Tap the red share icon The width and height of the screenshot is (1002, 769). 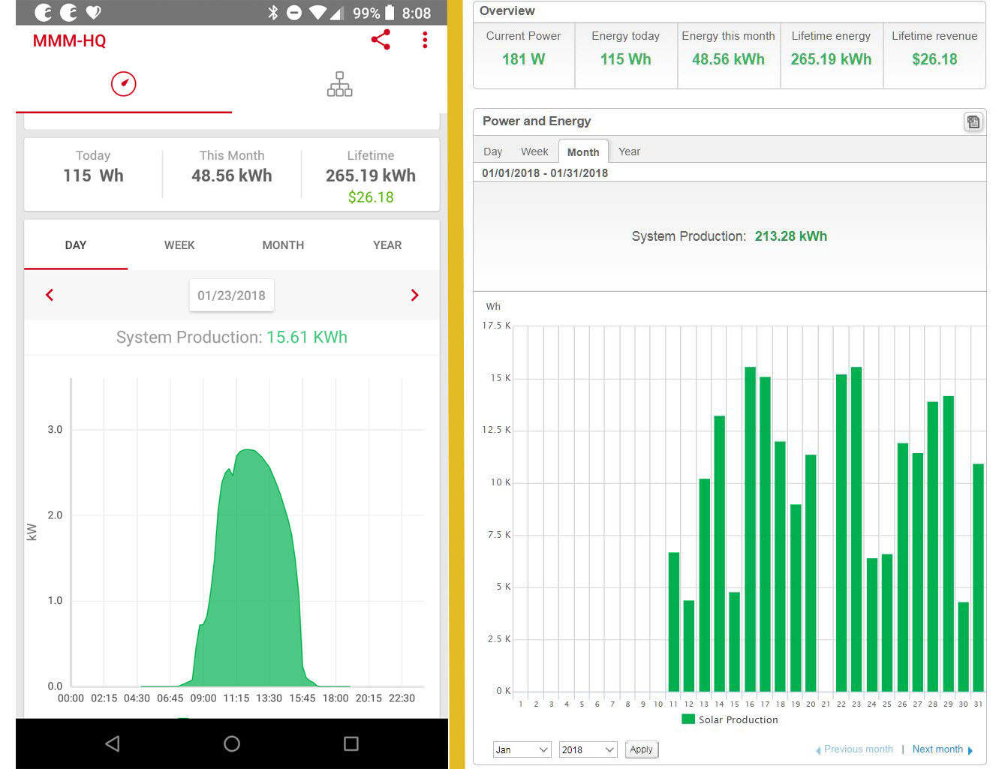381,40
